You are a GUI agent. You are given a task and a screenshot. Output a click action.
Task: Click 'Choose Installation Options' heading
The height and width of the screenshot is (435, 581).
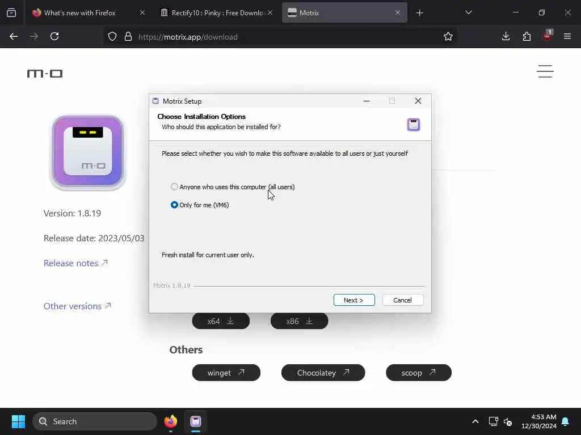tap(201, 117)
